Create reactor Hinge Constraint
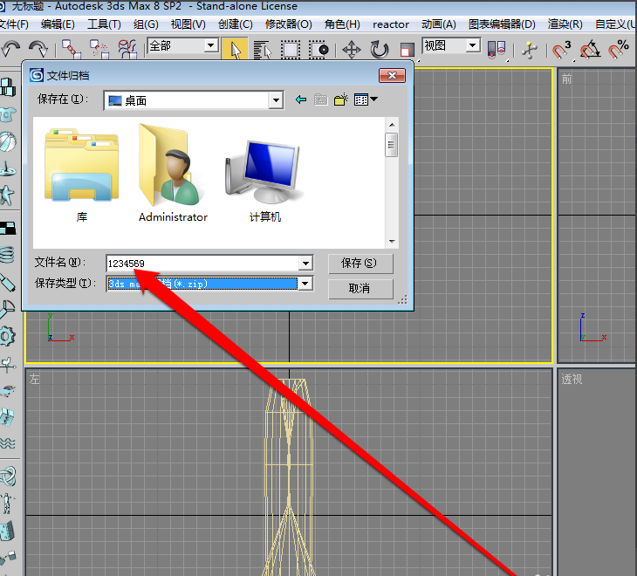The image size is (637, 576). [8, 531]
